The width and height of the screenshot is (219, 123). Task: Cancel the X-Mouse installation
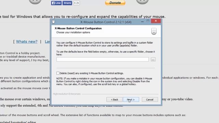point(150,99)
